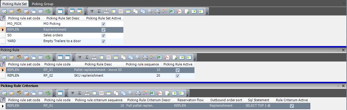
Task: Export Picking Rule grid to Excel
Action: (x=160, y=57)
